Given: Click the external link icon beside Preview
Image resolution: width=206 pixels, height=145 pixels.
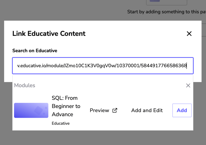Looking at the screenshot, I should tap(115, 110).
